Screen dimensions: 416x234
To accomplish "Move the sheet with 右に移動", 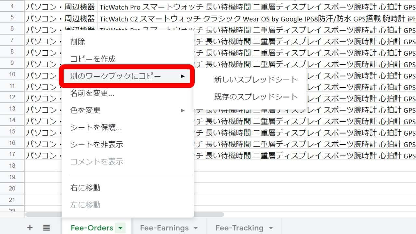I will pos(85,188).
